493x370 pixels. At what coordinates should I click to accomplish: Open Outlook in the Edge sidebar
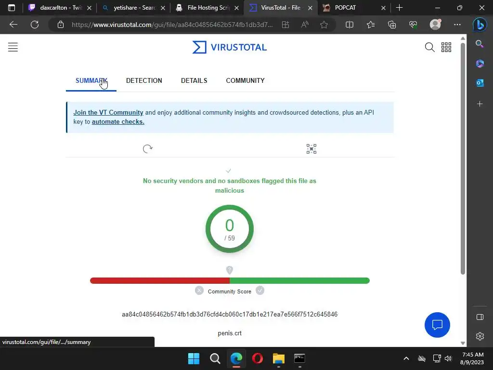[x=480, y=83]
